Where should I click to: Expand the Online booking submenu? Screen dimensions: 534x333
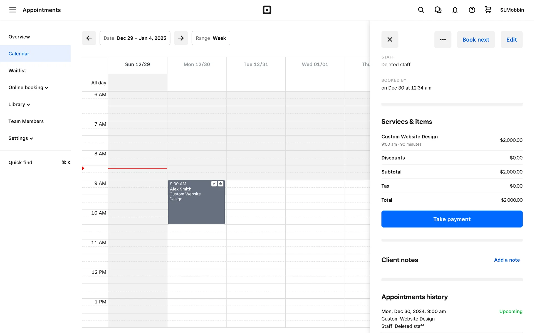pos(28,87)
